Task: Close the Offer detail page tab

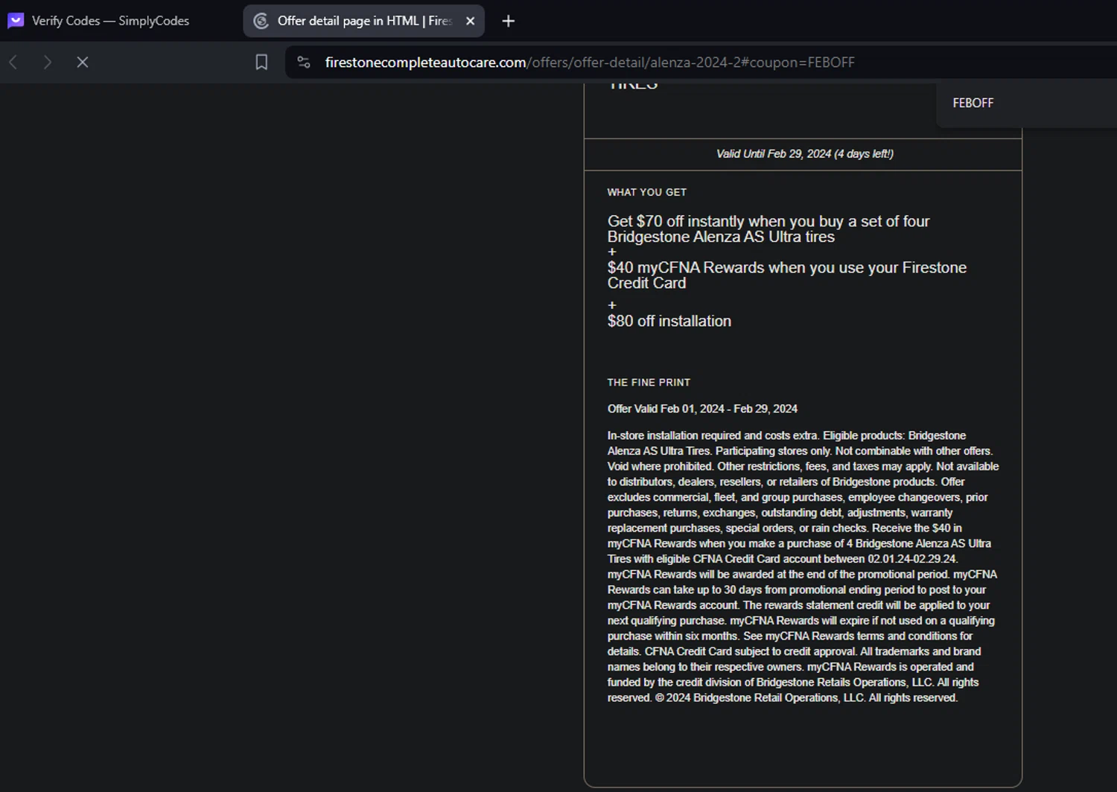Action: (470, 21)
